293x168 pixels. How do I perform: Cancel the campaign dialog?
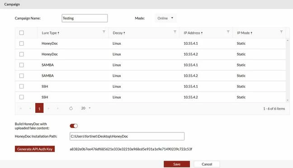click(x=207, y=164)
